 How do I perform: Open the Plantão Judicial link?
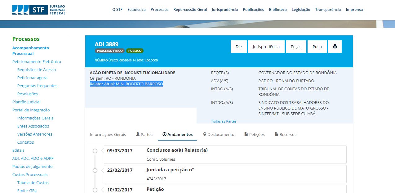[x=26, y=102]
